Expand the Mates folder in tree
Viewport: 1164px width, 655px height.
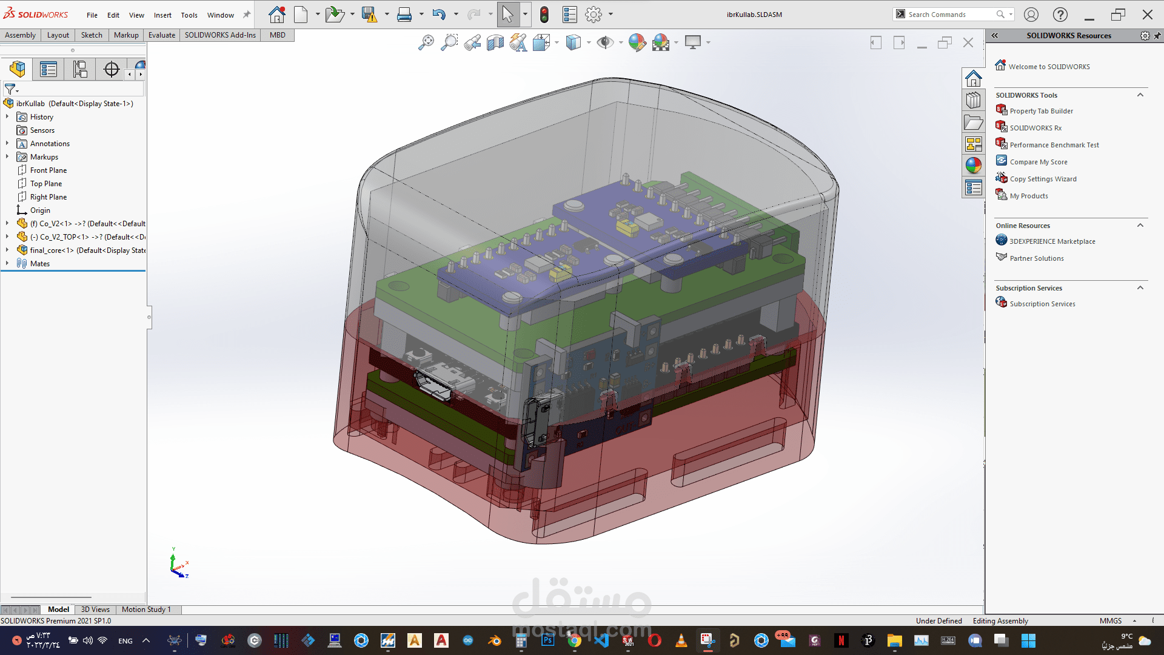[7, 263]
